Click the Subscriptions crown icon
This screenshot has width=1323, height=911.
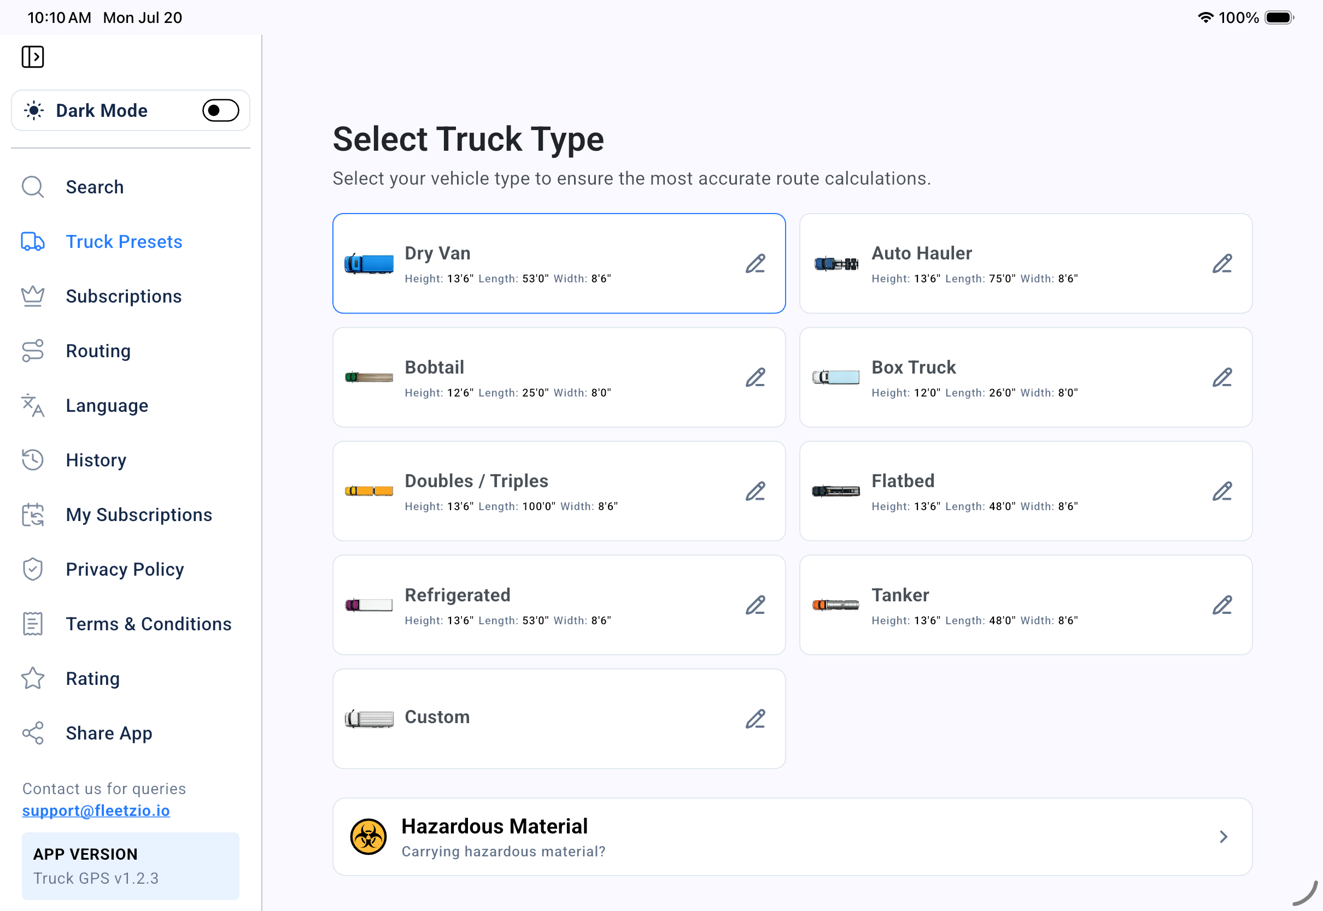tap(33, 295)
